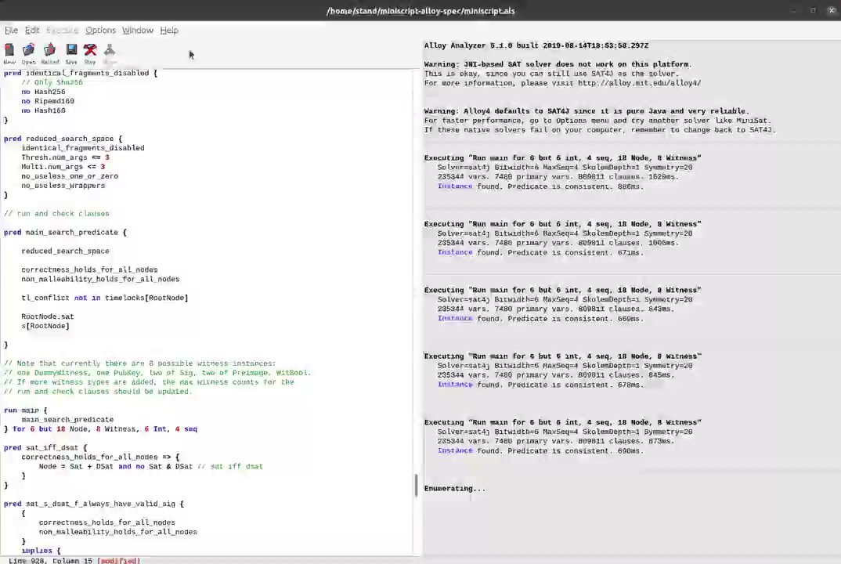This screenshot has height=564, width=841.
Task: Click the Open file toolbar icon
Action: tap(28, 53)
